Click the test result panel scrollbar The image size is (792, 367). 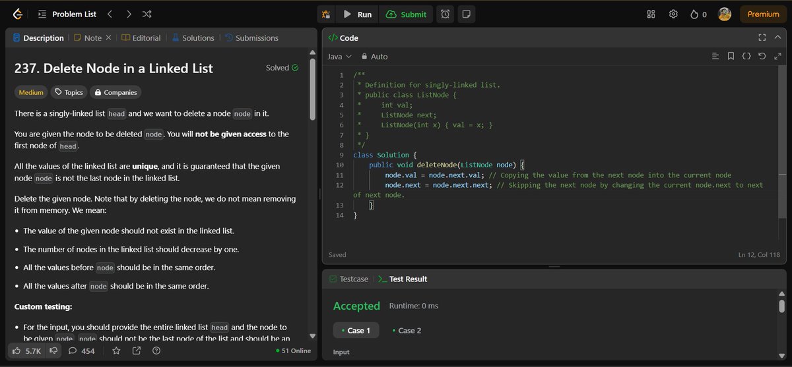pos(781,305)
